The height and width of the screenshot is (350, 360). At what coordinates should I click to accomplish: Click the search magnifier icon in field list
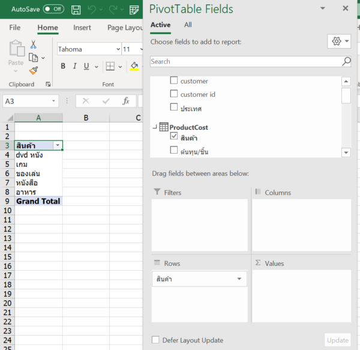pos(346,61)
